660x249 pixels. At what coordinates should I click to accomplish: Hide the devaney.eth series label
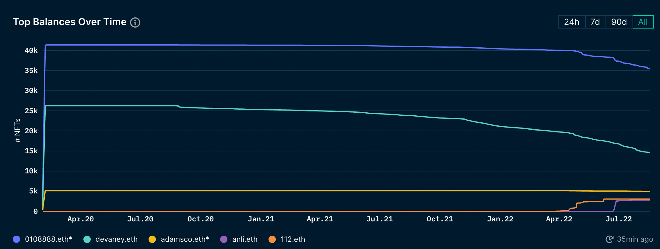(117, 239)
